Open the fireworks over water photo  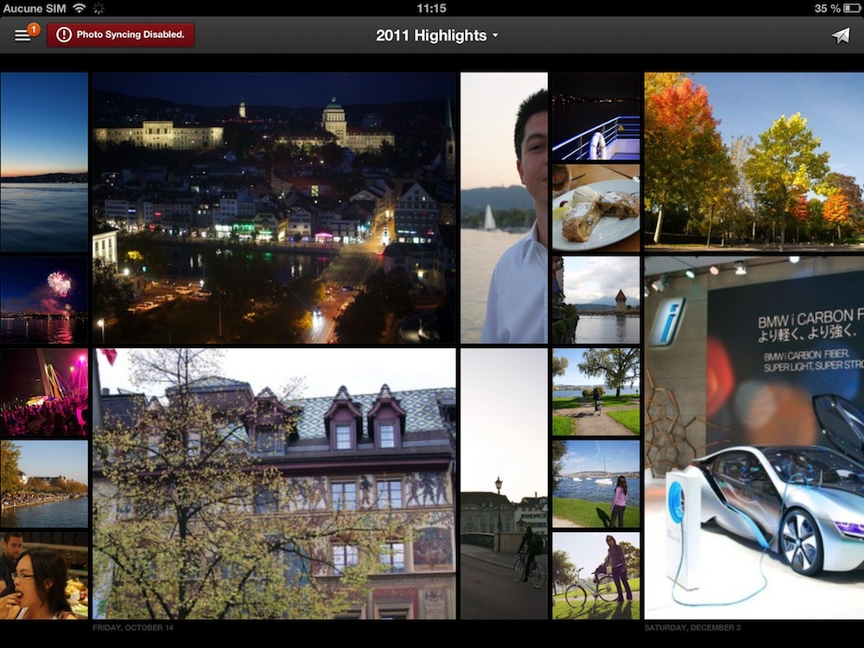[x=44, y=300]
